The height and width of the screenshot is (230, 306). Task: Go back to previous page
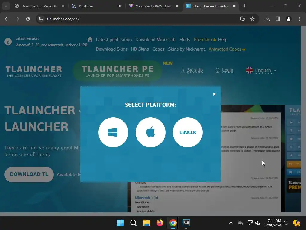(7, 19)
